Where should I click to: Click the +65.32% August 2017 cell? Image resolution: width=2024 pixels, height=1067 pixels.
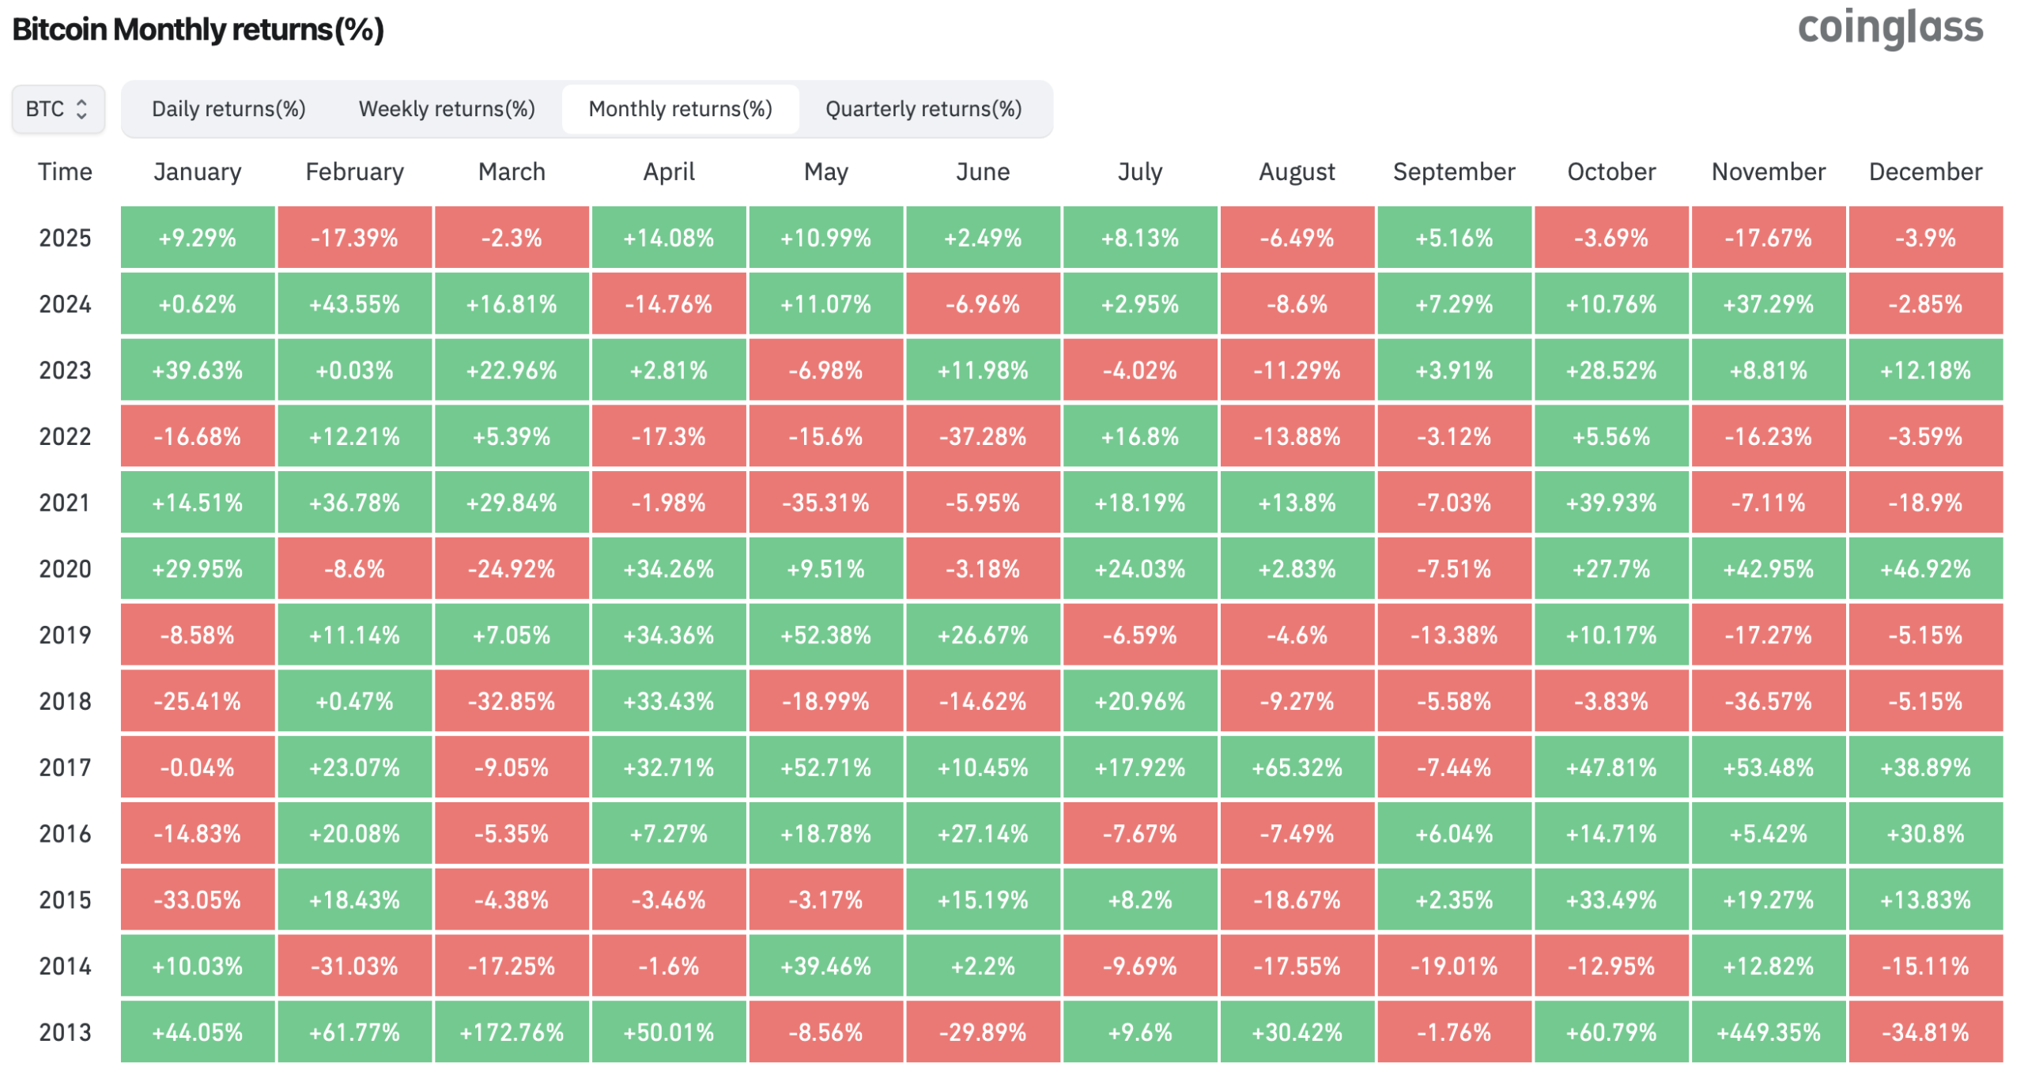coord(1297,767)
